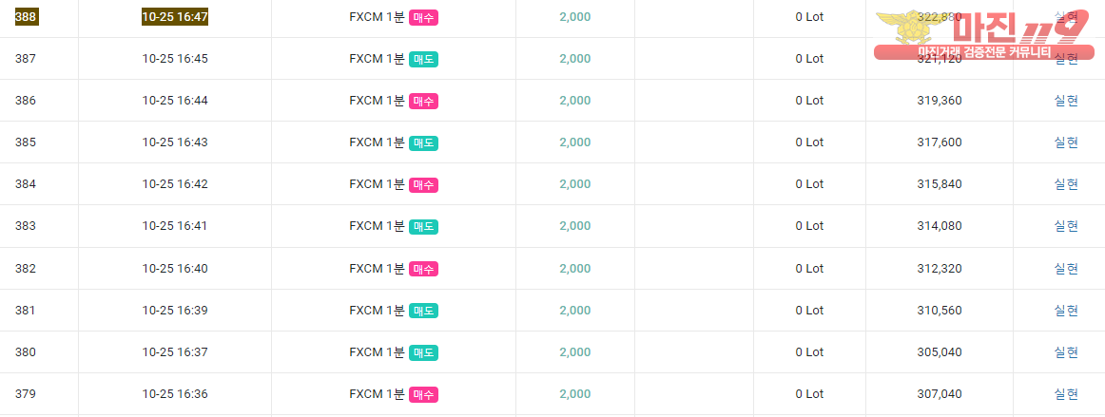Screen dimensions: 1105x417
Task: Click the highlighted 388 number cell
Action: [27, 17]
